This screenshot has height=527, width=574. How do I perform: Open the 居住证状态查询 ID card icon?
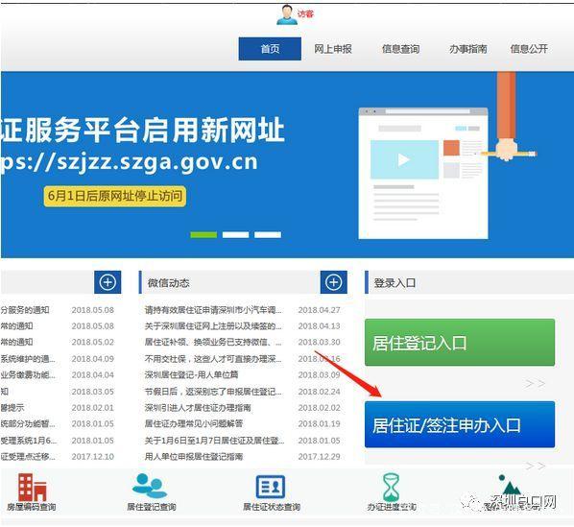(271, 487)
